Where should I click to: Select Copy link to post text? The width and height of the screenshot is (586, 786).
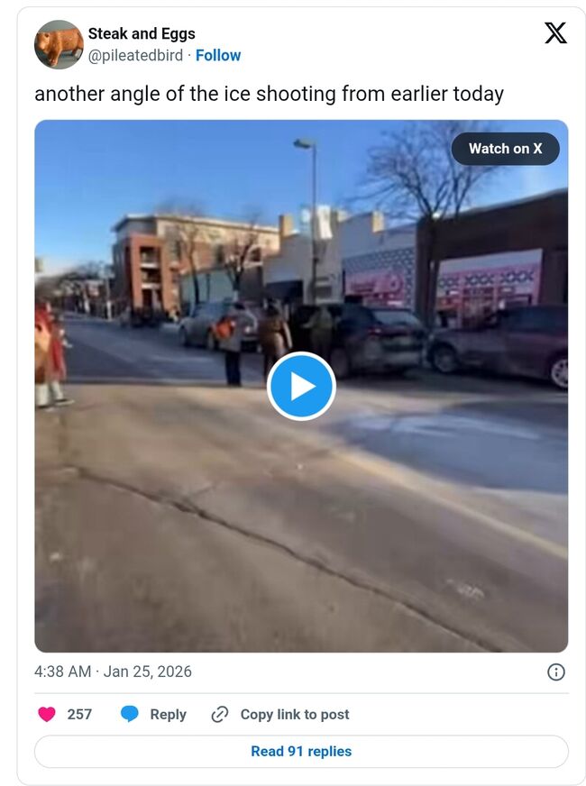coord(295,714)
